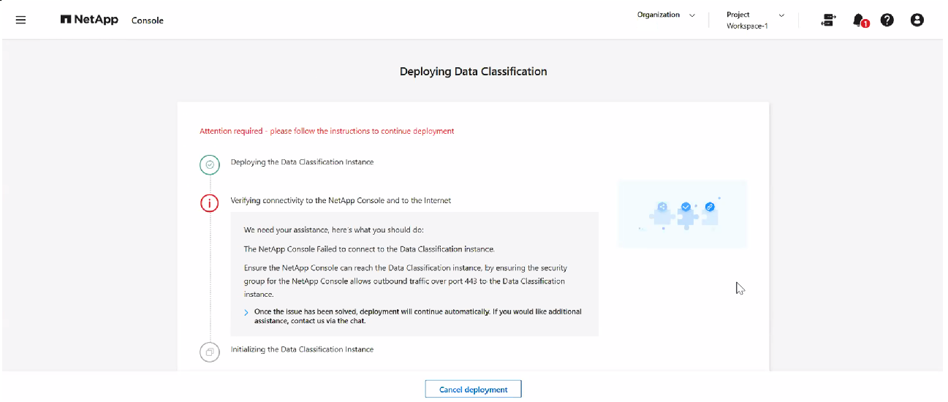Viewport: 948px width, 402px height.
Task: Open the notifications bell
Action: [x=860, y=20]
